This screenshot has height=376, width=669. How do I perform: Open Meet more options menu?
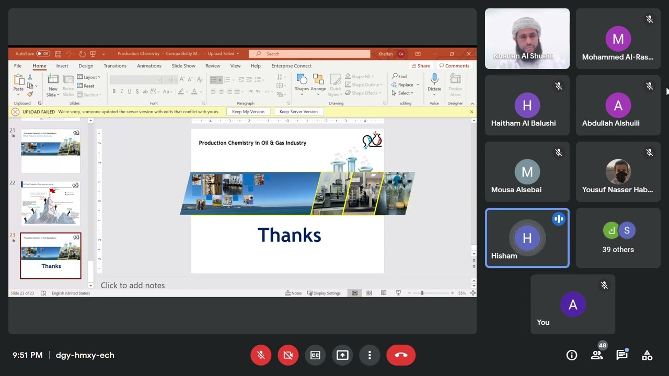370,355
